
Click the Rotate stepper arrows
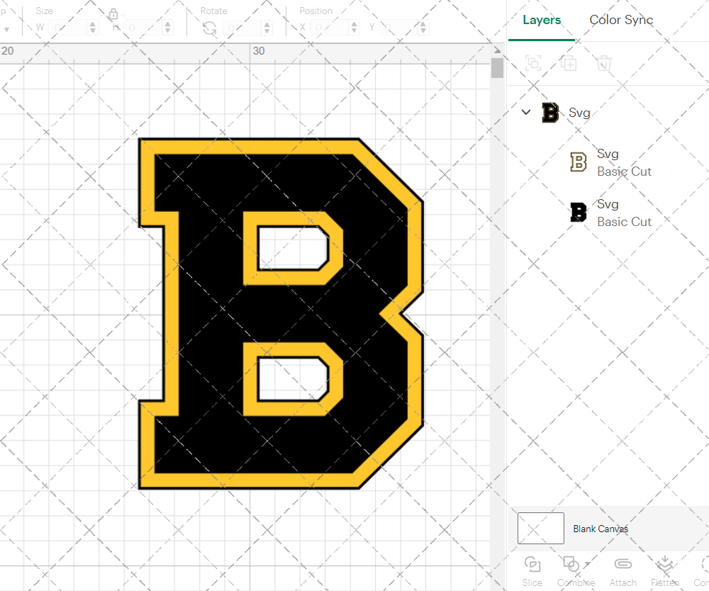267,28
